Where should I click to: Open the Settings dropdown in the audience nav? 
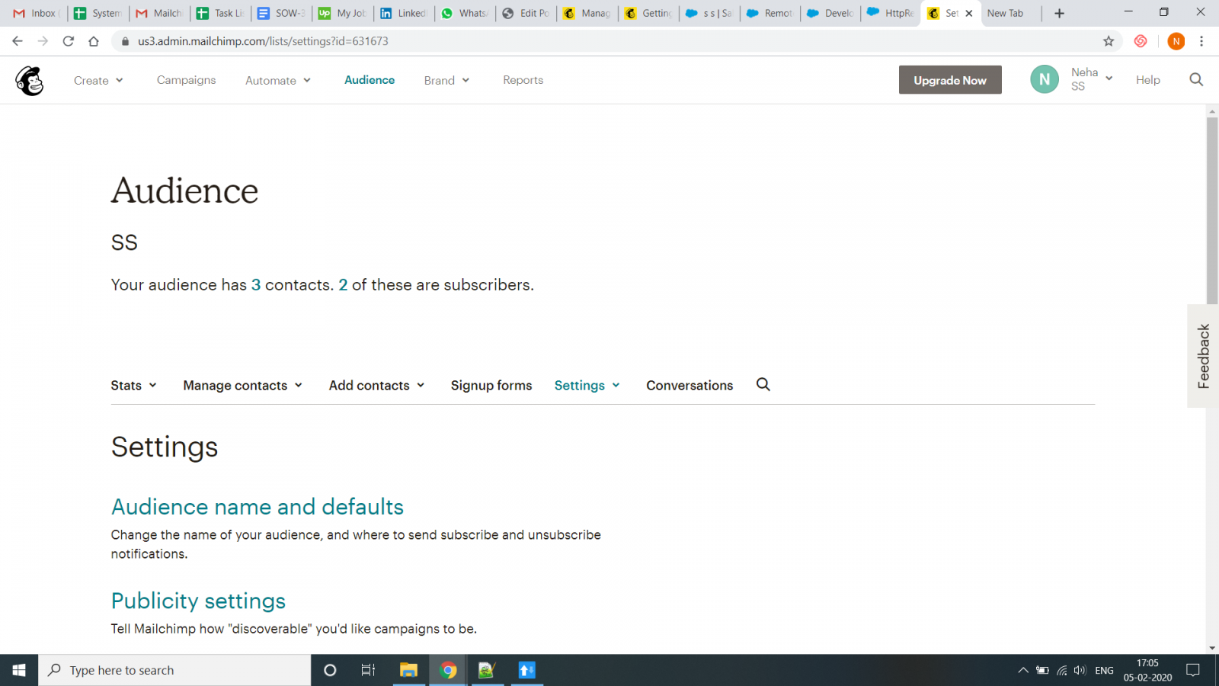click(x=586, y=385)
